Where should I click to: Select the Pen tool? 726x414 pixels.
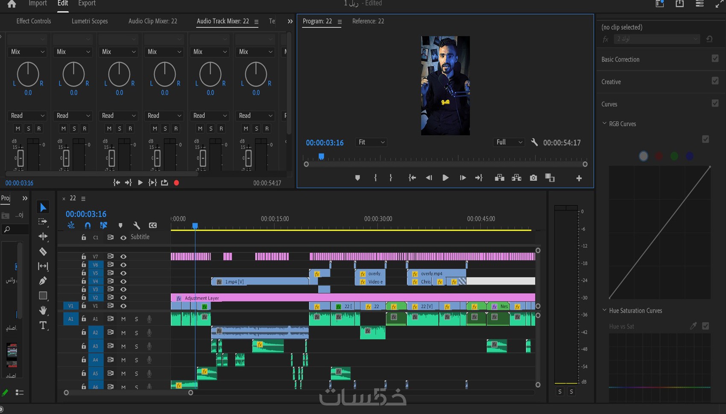click(x=43, y=281)
